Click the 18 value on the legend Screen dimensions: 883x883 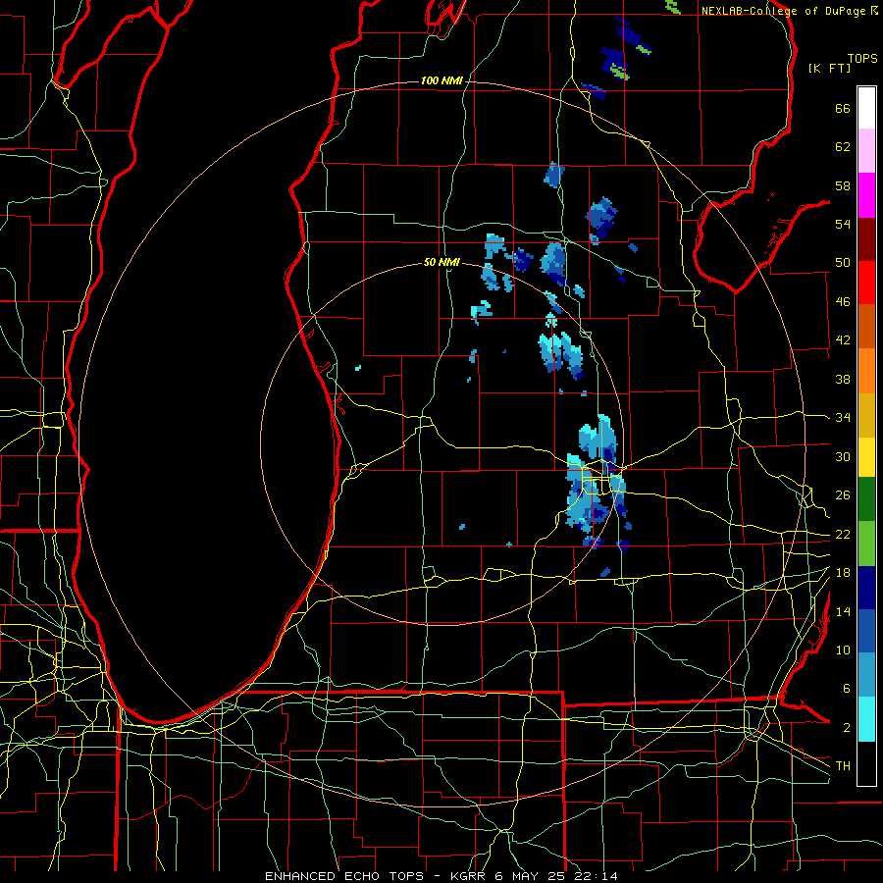pyautogui.click(x=843, y=573)
